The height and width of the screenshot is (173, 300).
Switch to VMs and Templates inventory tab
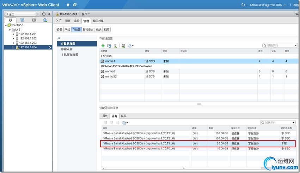coord(22,20)
